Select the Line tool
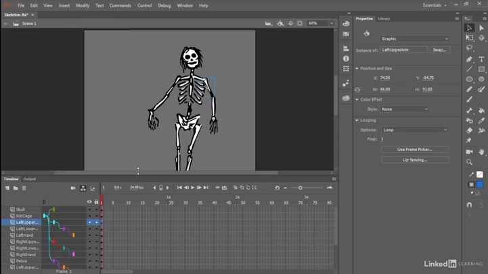This screenshot has height=274, width=488. coord(469,69)
